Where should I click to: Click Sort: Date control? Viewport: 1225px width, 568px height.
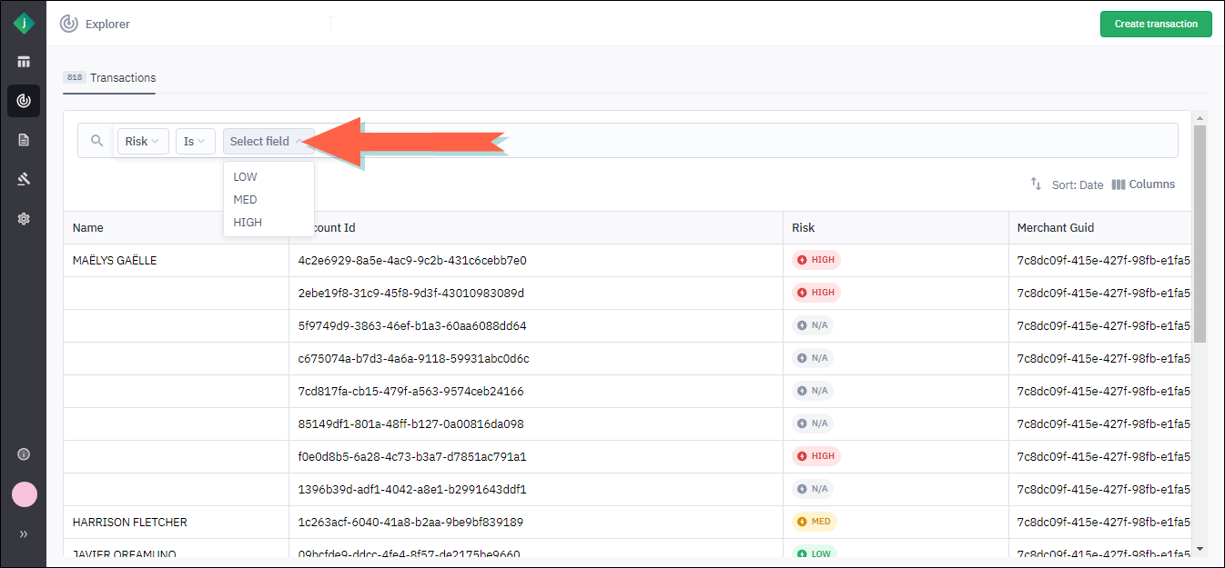click(x=1067, y=184)
